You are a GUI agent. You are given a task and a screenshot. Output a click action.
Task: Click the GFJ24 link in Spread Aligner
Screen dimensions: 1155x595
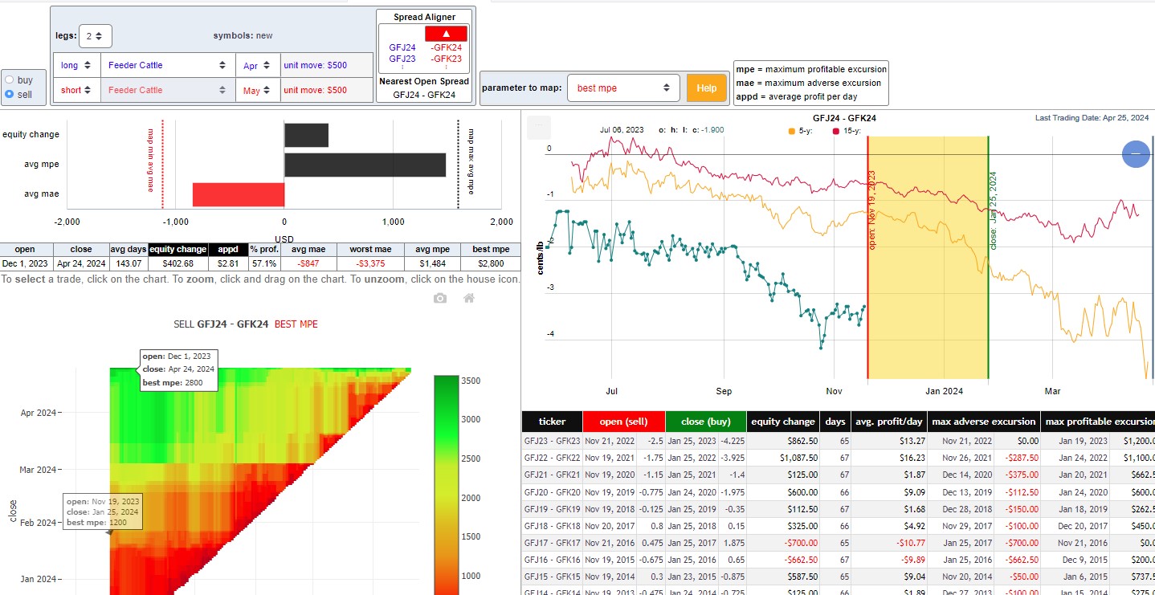(x=402, y=48)
